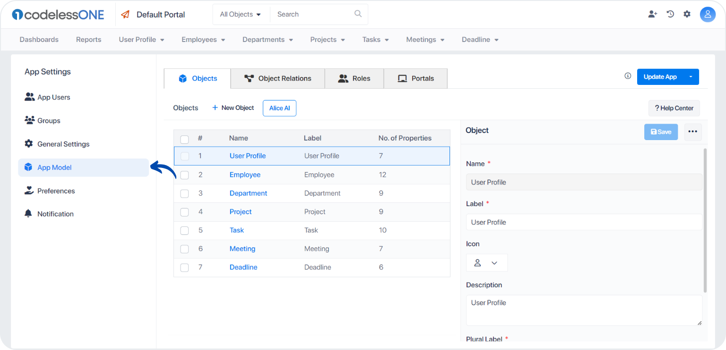This screenshot has width=726, height=350.
Task: Click the Notification bell icon
Action: point(28,213)
